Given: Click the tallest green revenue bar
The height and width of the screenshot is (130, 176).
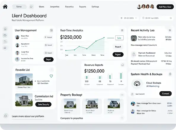Looking at the screenshot, I should (121, 76).
